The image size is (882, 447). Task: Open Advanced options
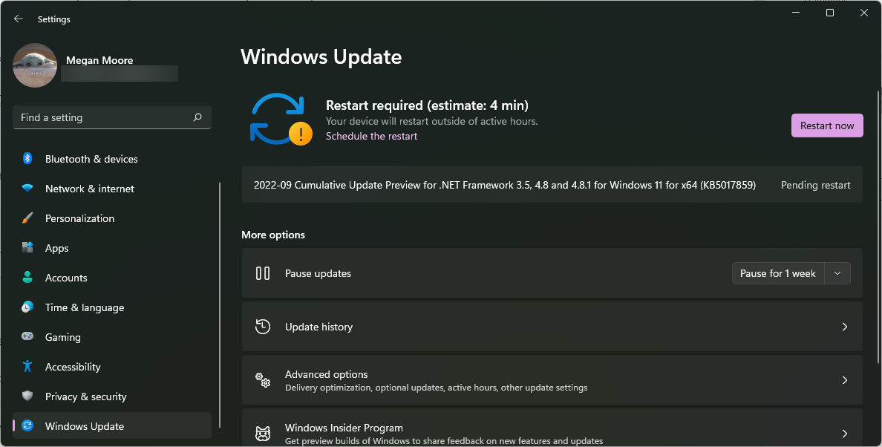552,380
